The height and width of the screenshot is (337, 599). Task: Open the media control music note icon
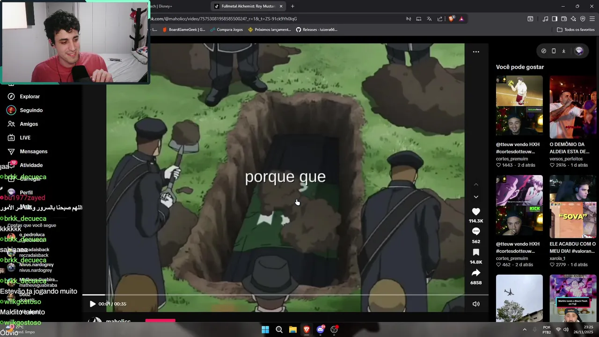pyautogui.click(x=545, y=19)
